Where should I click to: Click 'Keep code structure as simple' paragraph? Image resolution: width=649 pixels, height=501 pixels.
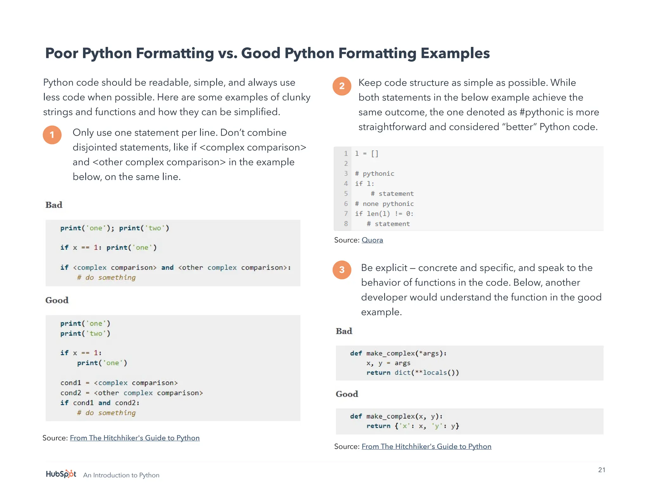pyautogui.click(x=479, y=105)
